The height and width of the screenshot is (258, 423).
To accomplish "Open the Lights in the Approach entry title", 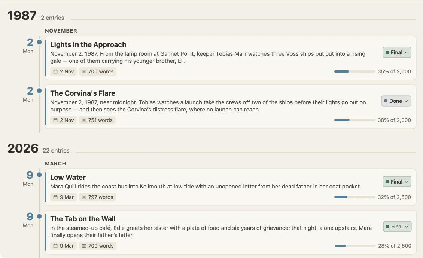I will 88,44.
